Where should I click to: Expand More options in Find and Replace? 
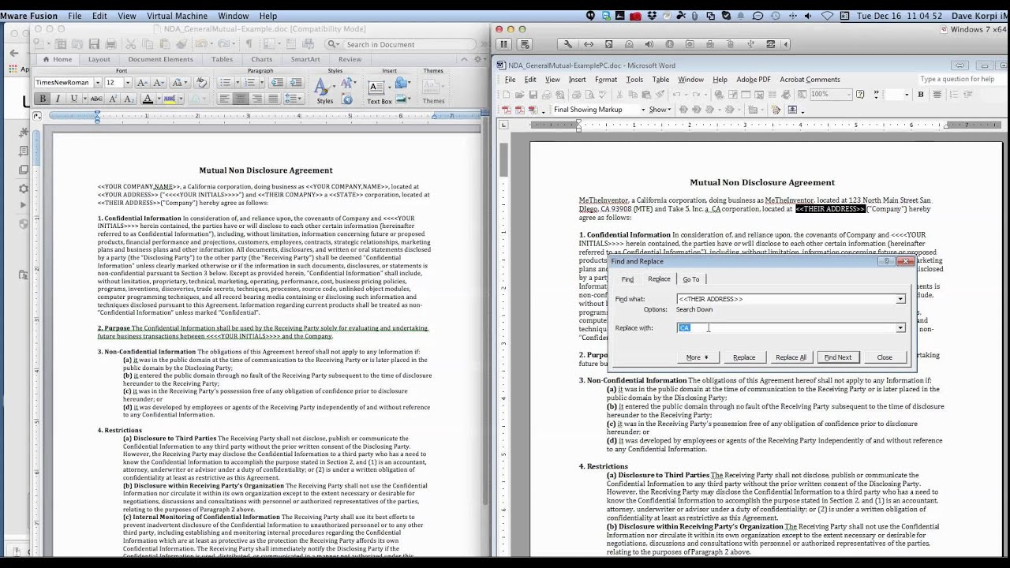coord(697,357)
